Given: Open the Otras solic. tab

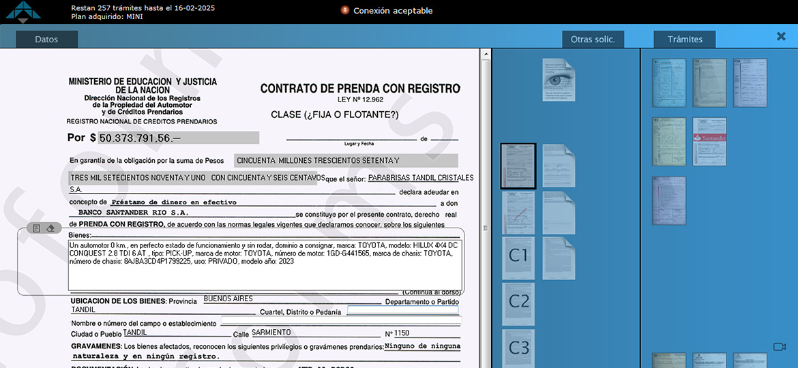Looking at the screenshot, I should pos(593,40).
